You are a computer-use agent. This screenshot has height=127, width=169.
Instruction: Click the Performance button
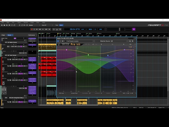32,35
